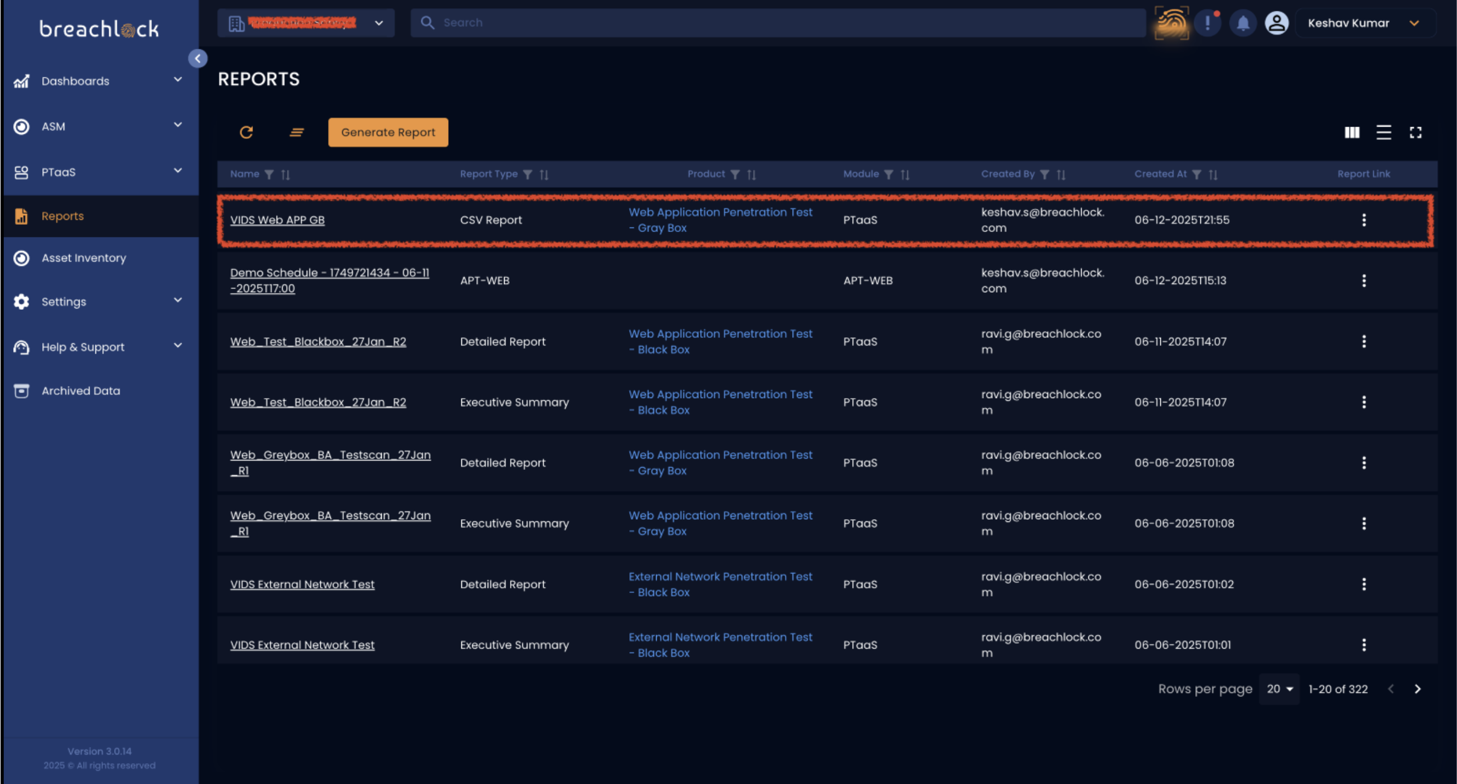Viewport: 1457px width, 784px height.
Task: Click External Network Penetration Test product at 06-06-2025T01:02
Action: [720, 584]
